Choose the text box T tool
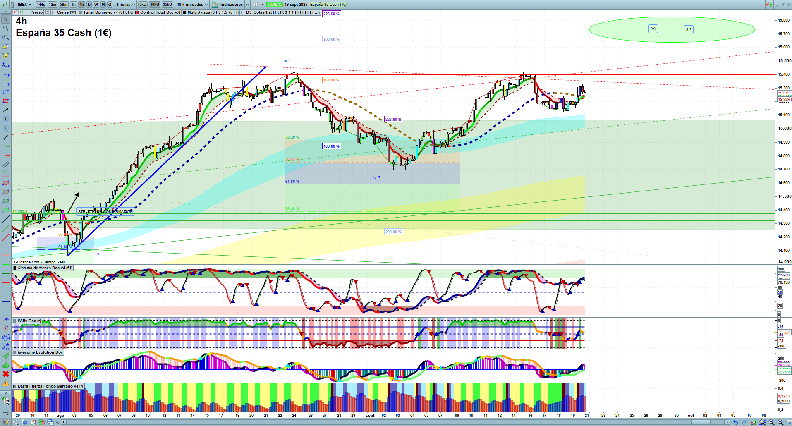This screenshot has height=426, width=792. (6, 119)
